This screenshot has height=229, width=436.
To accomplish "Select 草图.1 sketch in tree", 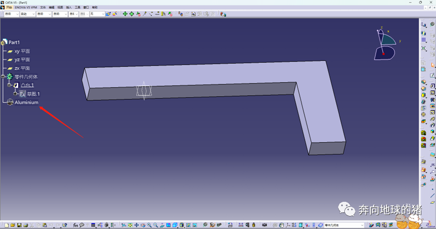I will [x=33, y=94].
